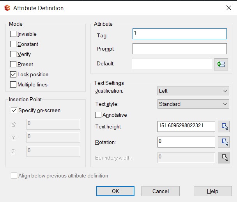
Task: Open the Justification dropdown
Action: pyautogui.click(x=193, y=91)
